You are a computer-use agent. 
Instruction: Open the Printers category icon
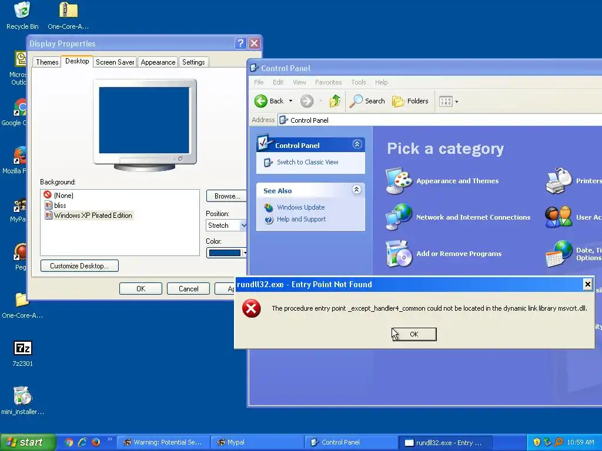click(x=558, y=181)
